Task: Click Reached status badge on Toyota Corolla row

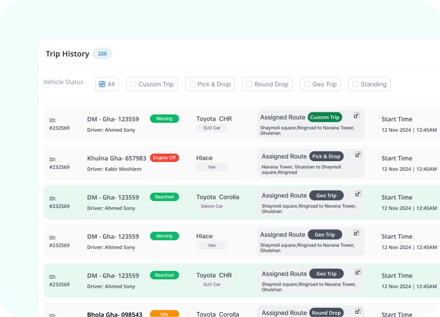Action: click(164, 197)
